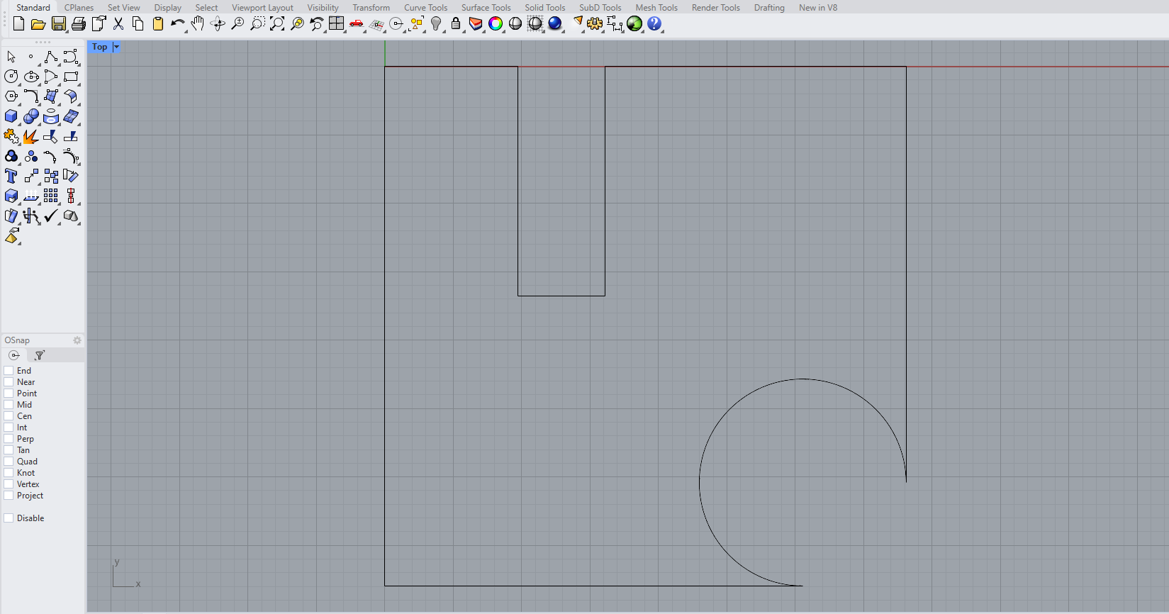Switch to the Set View toolbar tab

pyautogui.click(x=123, y=8)
